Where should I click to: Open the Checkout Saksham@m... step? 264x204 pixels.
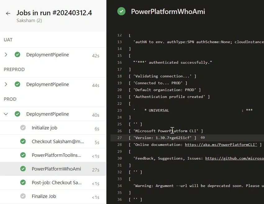[53, 141]
